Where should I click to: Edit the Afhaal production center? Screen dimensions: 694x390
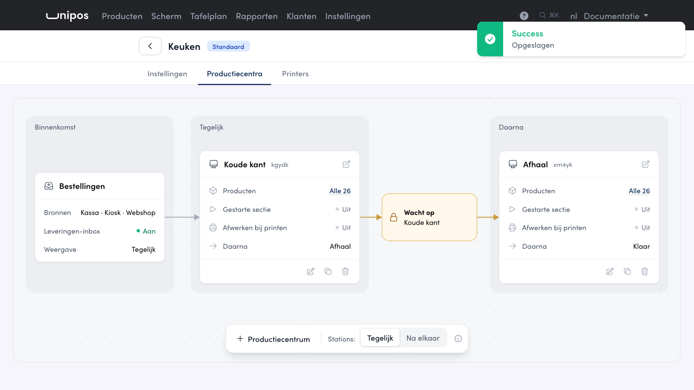[610, 271]
